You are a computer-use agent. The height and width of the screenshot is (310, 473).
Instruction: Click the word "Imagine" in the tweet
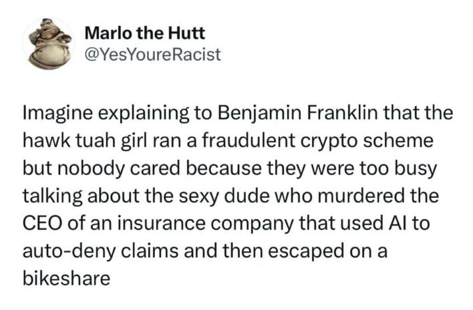[52, 114]
